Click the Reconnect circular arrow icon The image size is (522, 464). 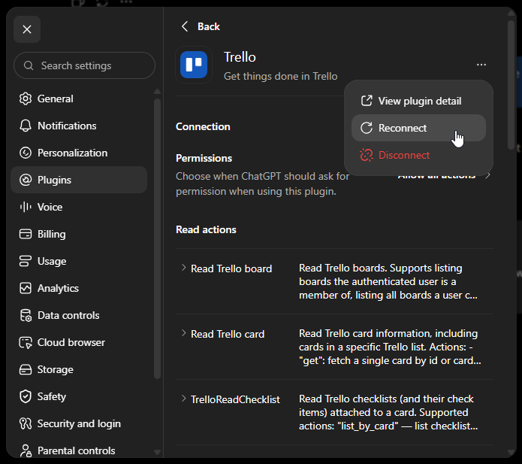click(367, 128)
